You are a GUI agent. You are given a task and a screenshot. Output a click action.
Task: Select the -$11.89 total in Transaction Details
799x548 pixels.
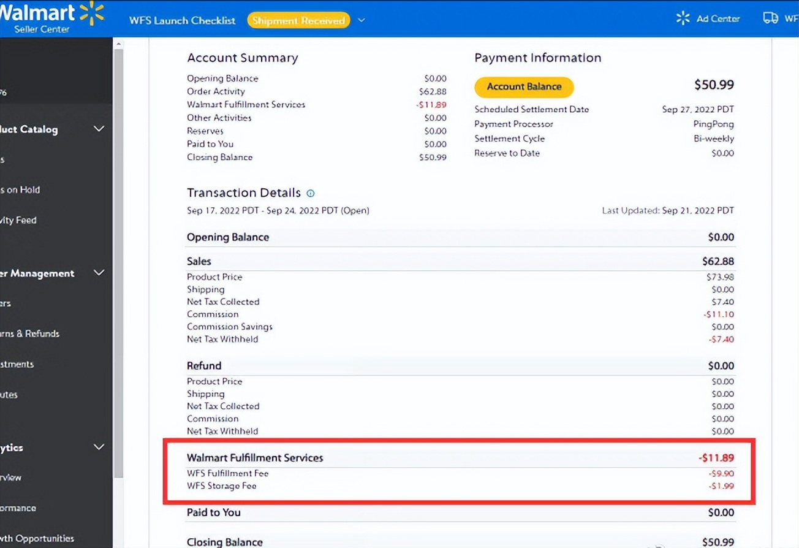pyautogui.click(x=716, y=457)
